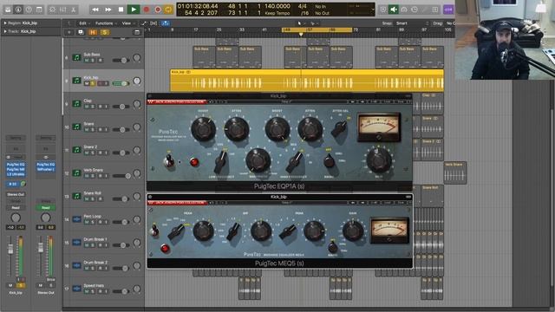The image size is (555, 312).
Task: Start playback with the green Play button
Action: (x=134, y=10)
